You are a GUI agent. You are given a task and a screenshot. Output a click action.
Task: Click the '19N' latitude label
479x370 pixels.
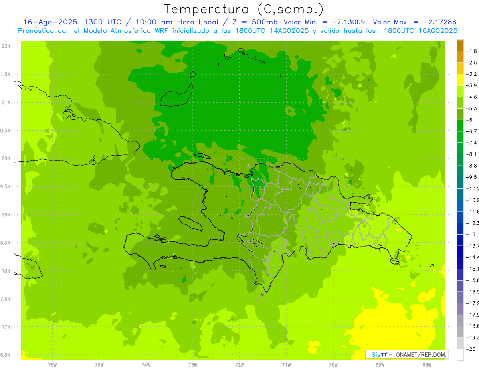coord(6,215)
